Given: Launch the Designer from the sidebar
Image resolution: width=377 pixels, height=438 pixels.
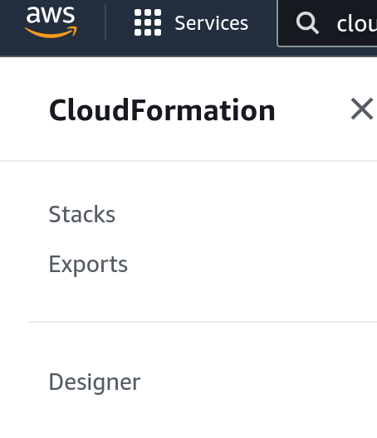Looking at the screenshot, I should click(95, 382).
